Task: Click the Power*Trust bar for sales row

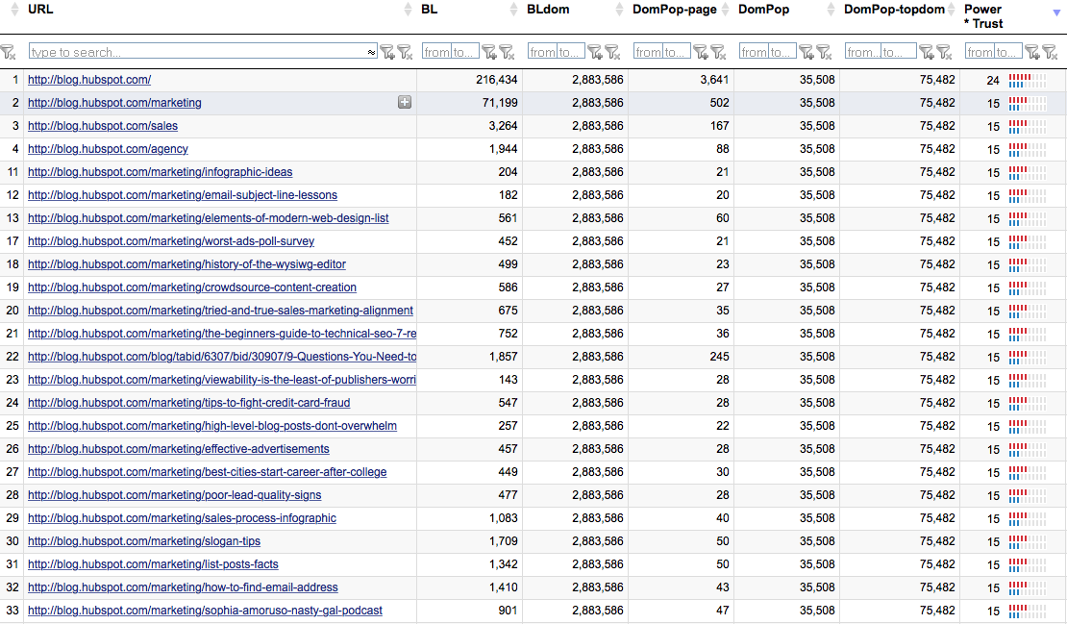Action: [x=1028, y=127]
